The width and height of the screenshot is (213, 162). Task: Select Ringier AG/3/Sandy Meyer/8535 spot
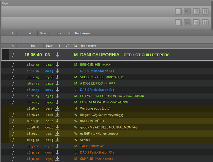point(102,115)
